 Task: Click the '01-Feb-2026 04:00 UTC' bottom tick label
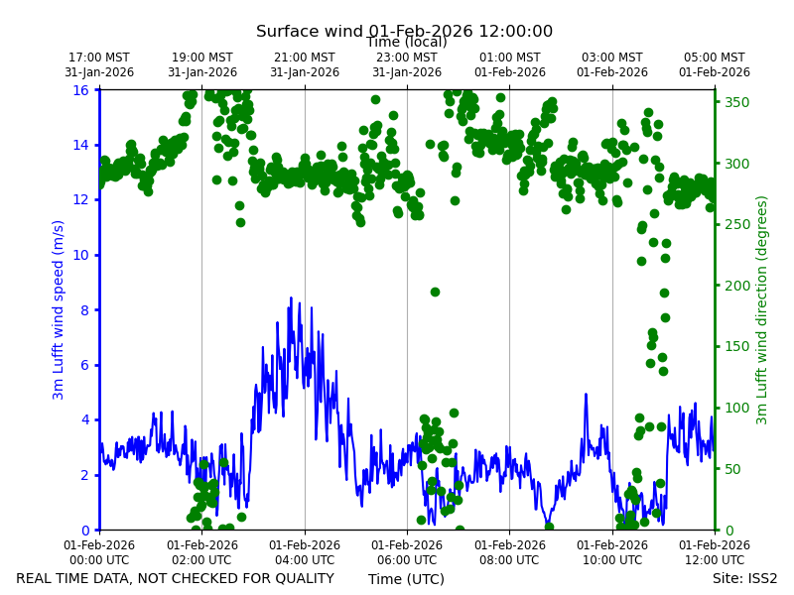(305, 552)
